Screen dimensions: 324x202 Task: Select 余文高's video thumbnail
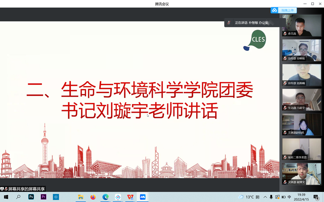301,25
